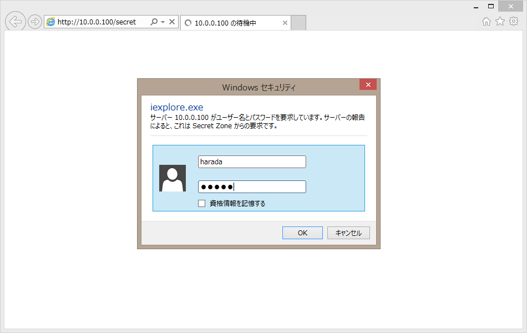
Task: Open the Favorites star icon
Action: point(500,22)
